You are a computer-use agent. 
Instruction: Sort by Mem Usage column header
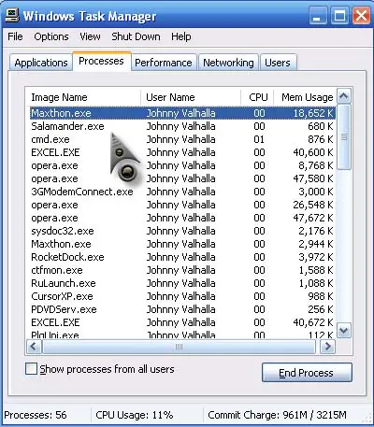[305, 97]
